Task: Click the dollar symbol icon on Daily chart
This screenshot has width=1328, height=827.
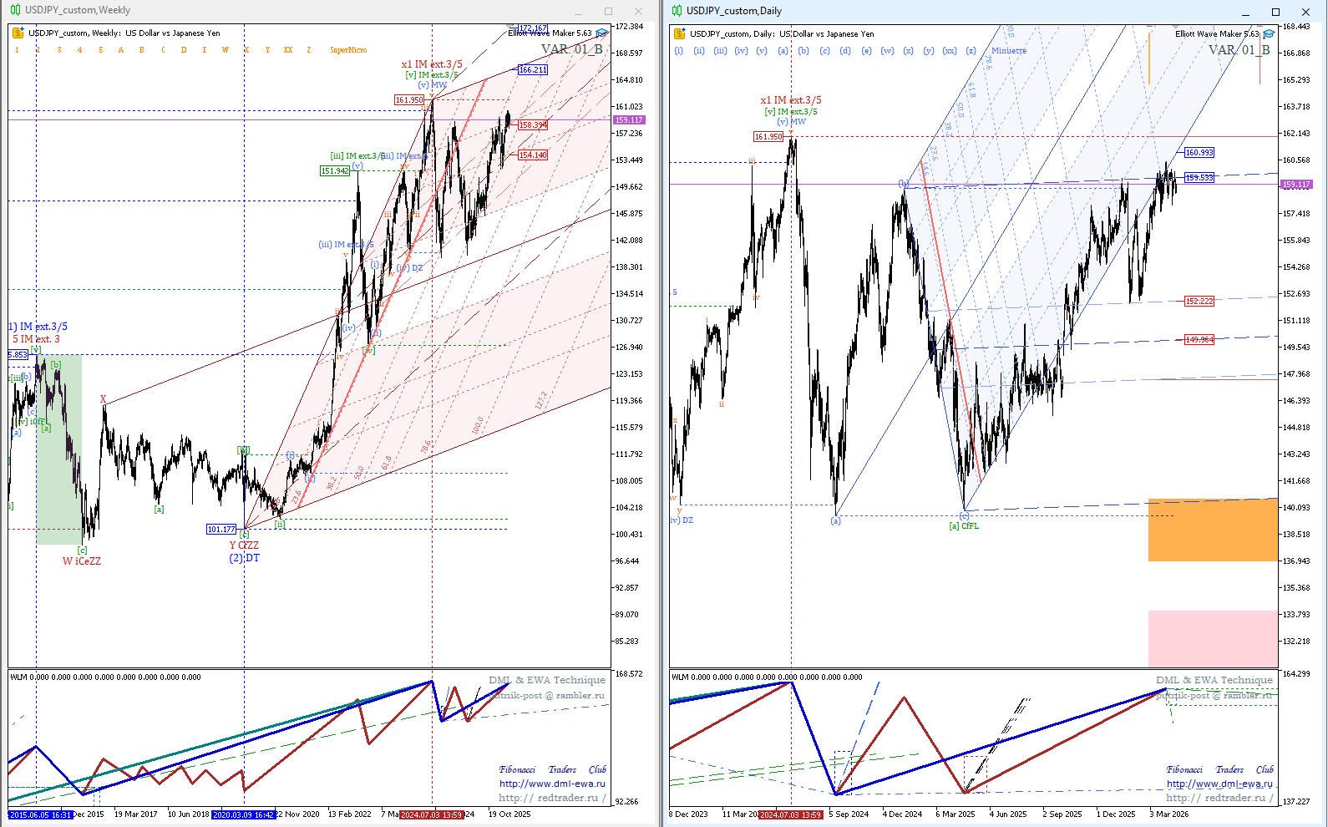Action: 679,34
